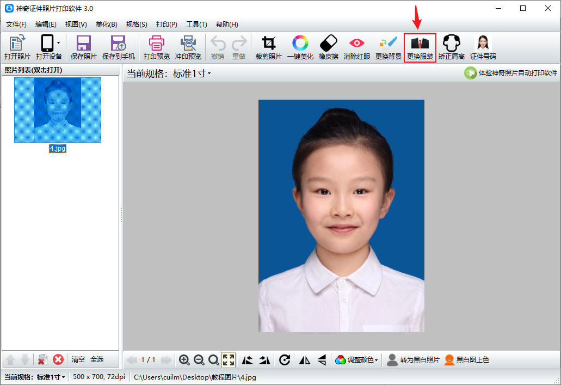Image resolution: width=561 pixels, height=385 pixels.
Task: Open 打印预览 print preview
Action: (x=156, y=48)
